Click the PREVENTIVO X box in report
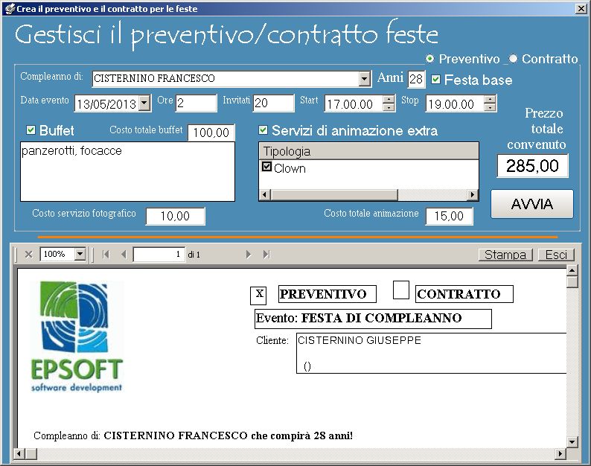The width and height of the screenshot is (591, 466). [x=258, y=296]
